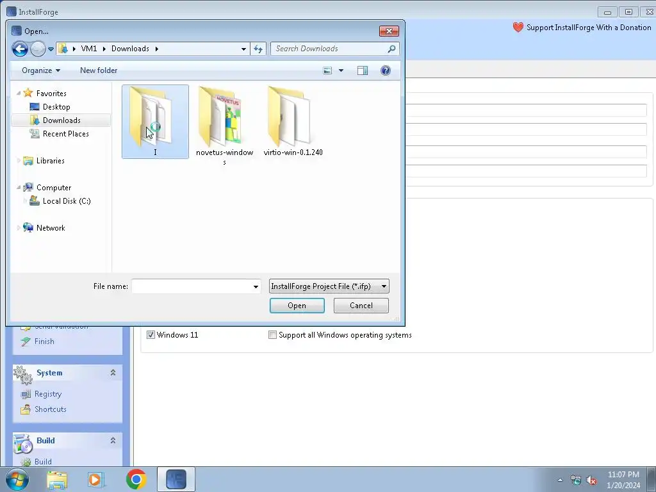Open the Registry page in sidebar
Image resolution: width=656 pixels, height=492 pixels.
(47, 394)
